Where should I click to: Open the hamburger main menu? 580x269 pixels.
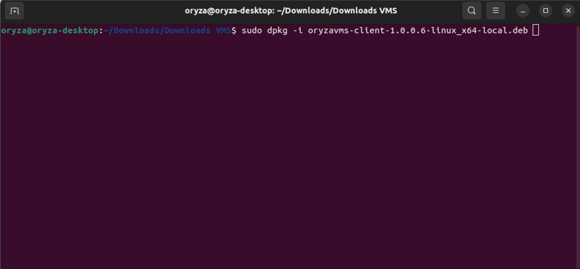(495, 11)
